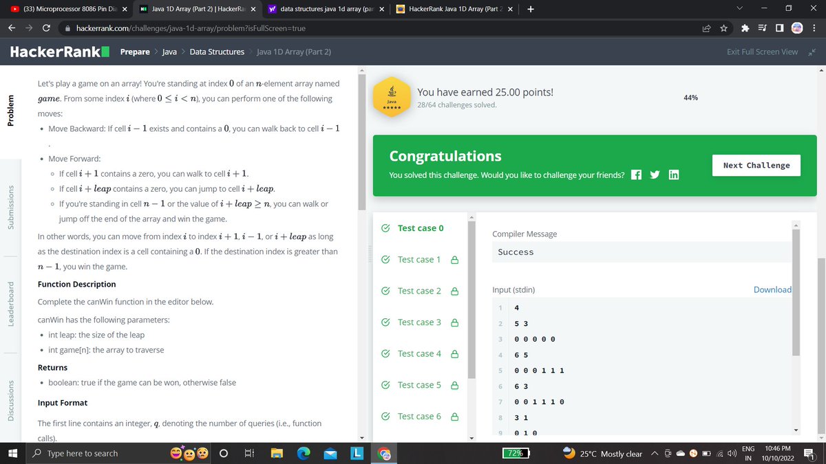Share the challenge on Twitter
Viewport: 826px width, 464px height.
coord(655,175)
